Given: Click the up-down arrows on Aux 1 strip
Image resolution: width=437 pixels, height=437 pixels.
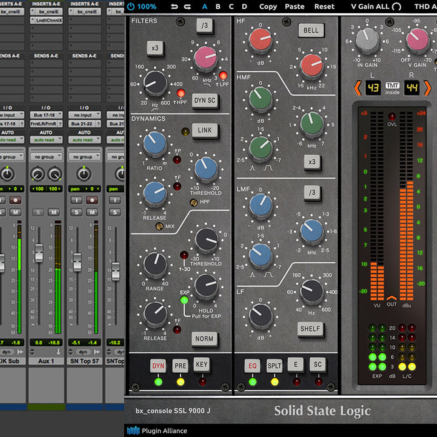Looking at the screenshot, I should [32, 351].
